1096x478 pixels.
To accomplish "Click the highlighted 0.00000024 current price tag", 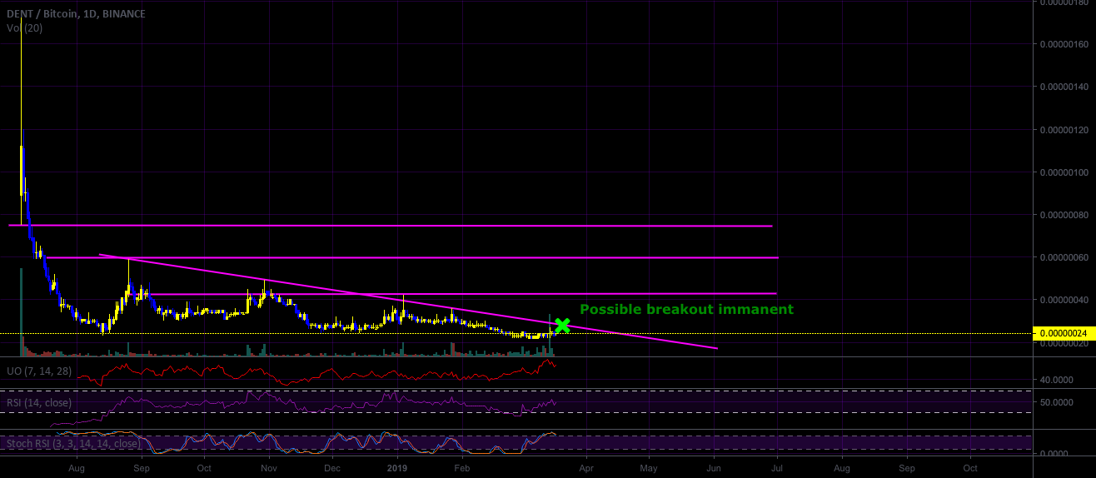I will pos(1062,333).
